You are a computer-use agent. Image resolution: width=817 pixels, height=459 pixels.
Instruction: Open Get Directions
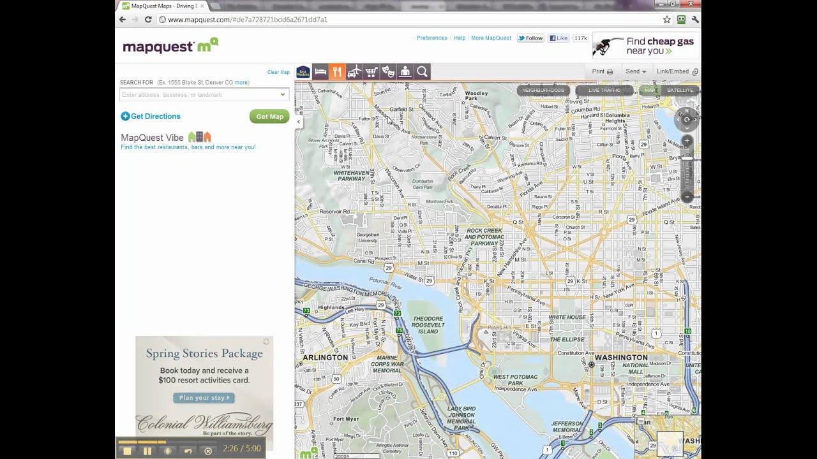coord(151,116)
